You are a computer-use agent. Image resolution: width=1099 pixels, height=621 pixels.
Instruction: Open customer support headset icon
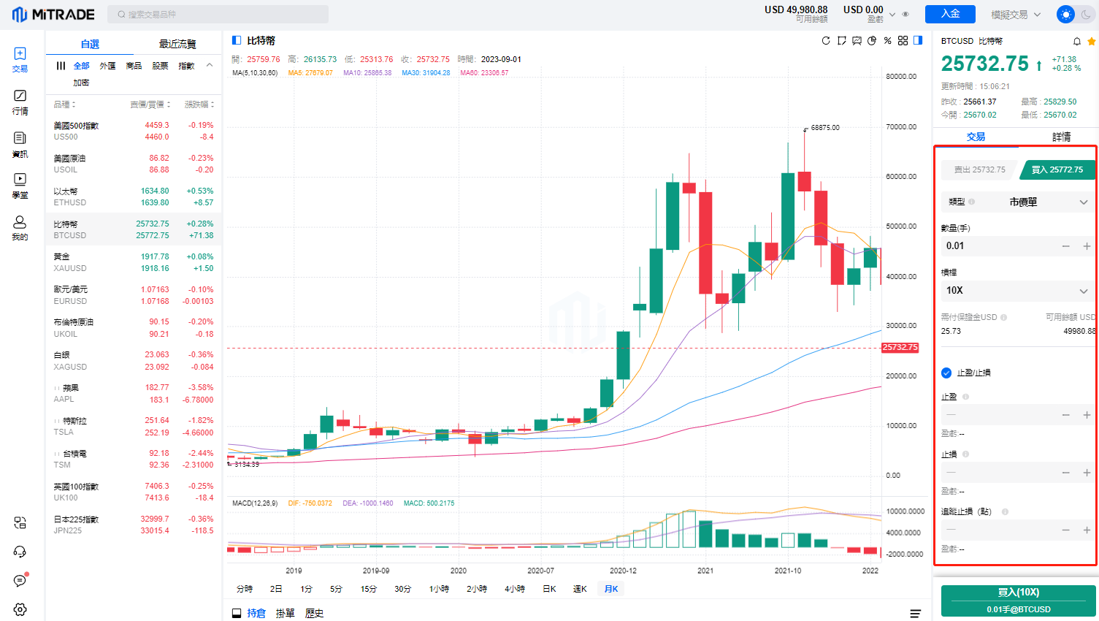(20, 552)
